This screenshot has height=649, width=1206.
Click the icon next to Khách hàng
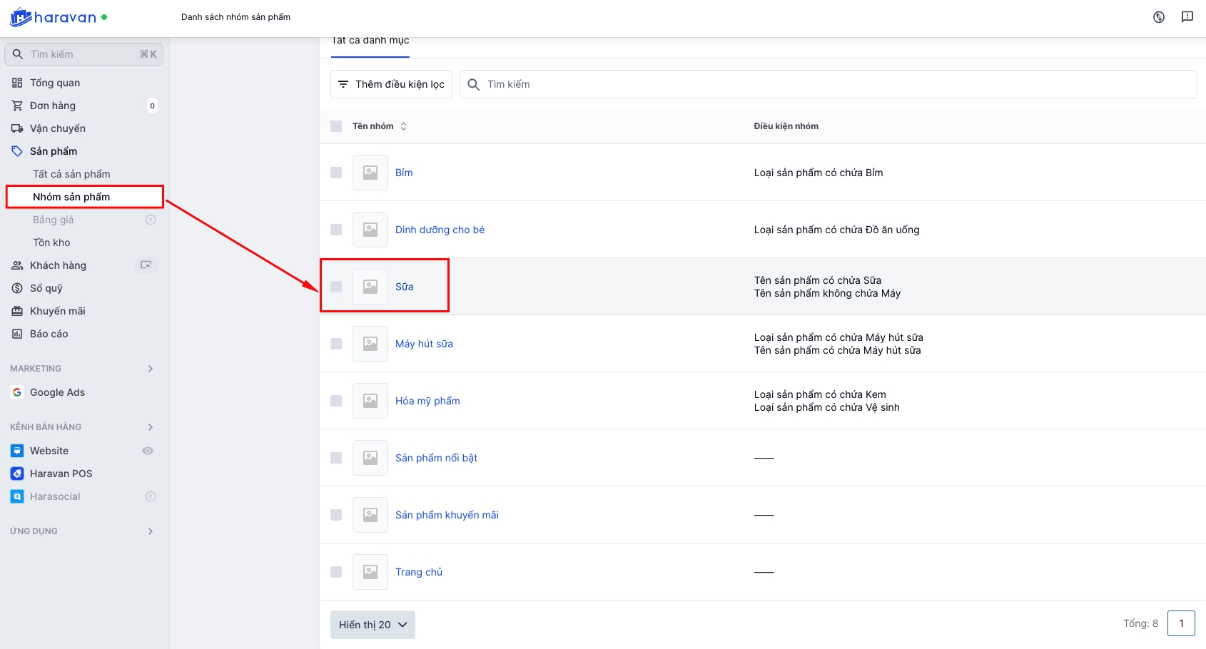tap(146, 265)
